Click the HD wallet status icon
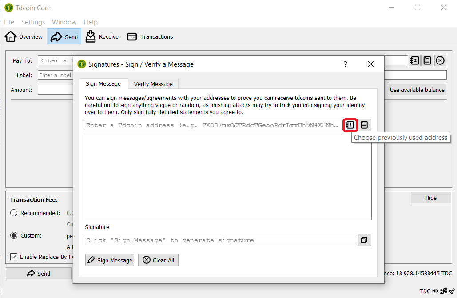The height and width of the screenshot is (298, 457). 435,291
